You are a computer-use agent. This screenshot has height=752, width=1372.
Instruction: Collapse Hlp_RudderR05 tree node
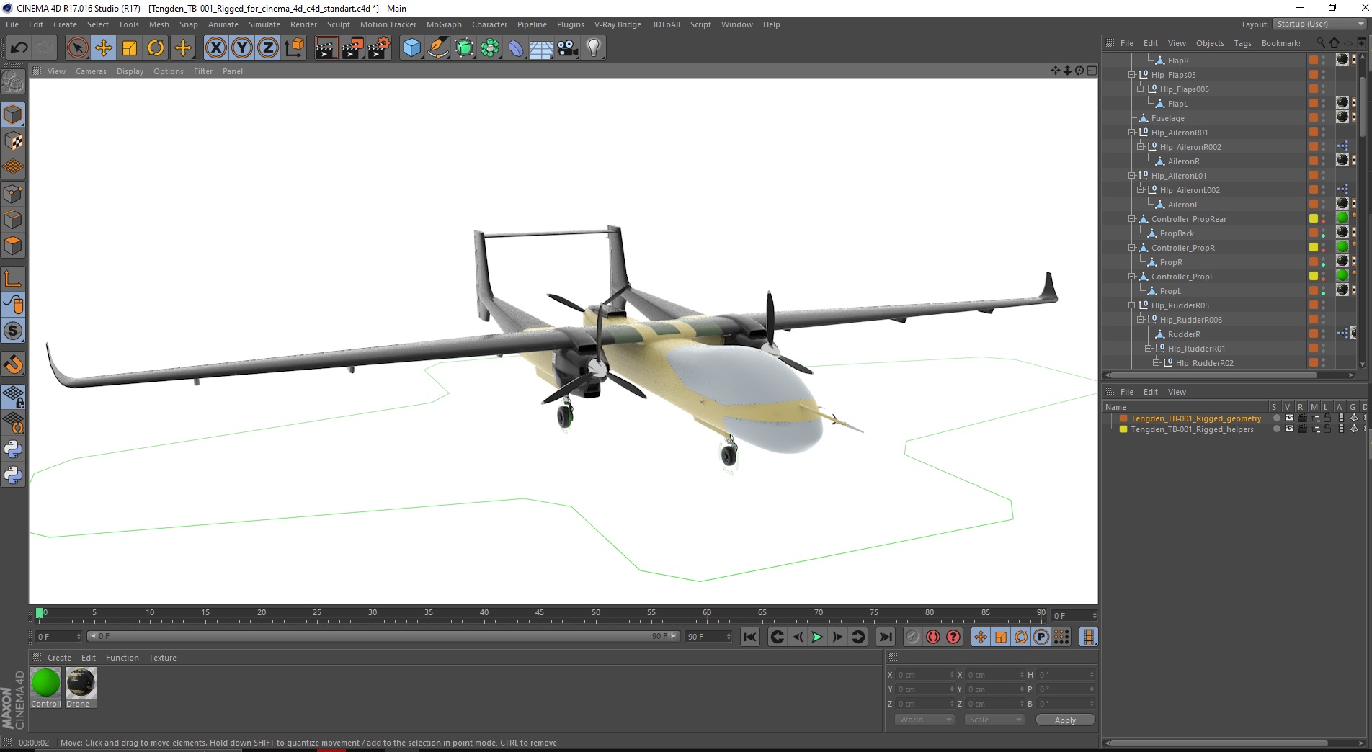(1132, 305)
